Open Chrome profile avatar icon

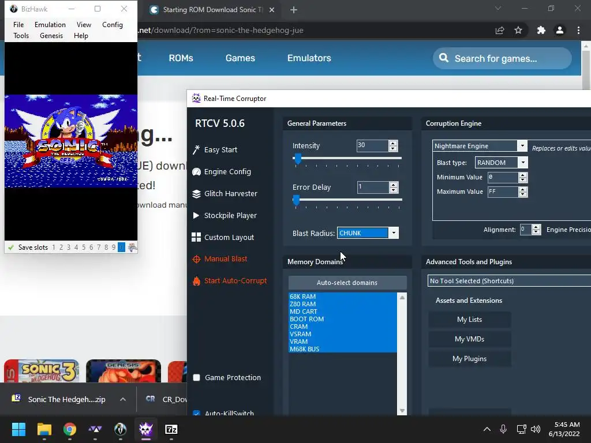[560, 31]
